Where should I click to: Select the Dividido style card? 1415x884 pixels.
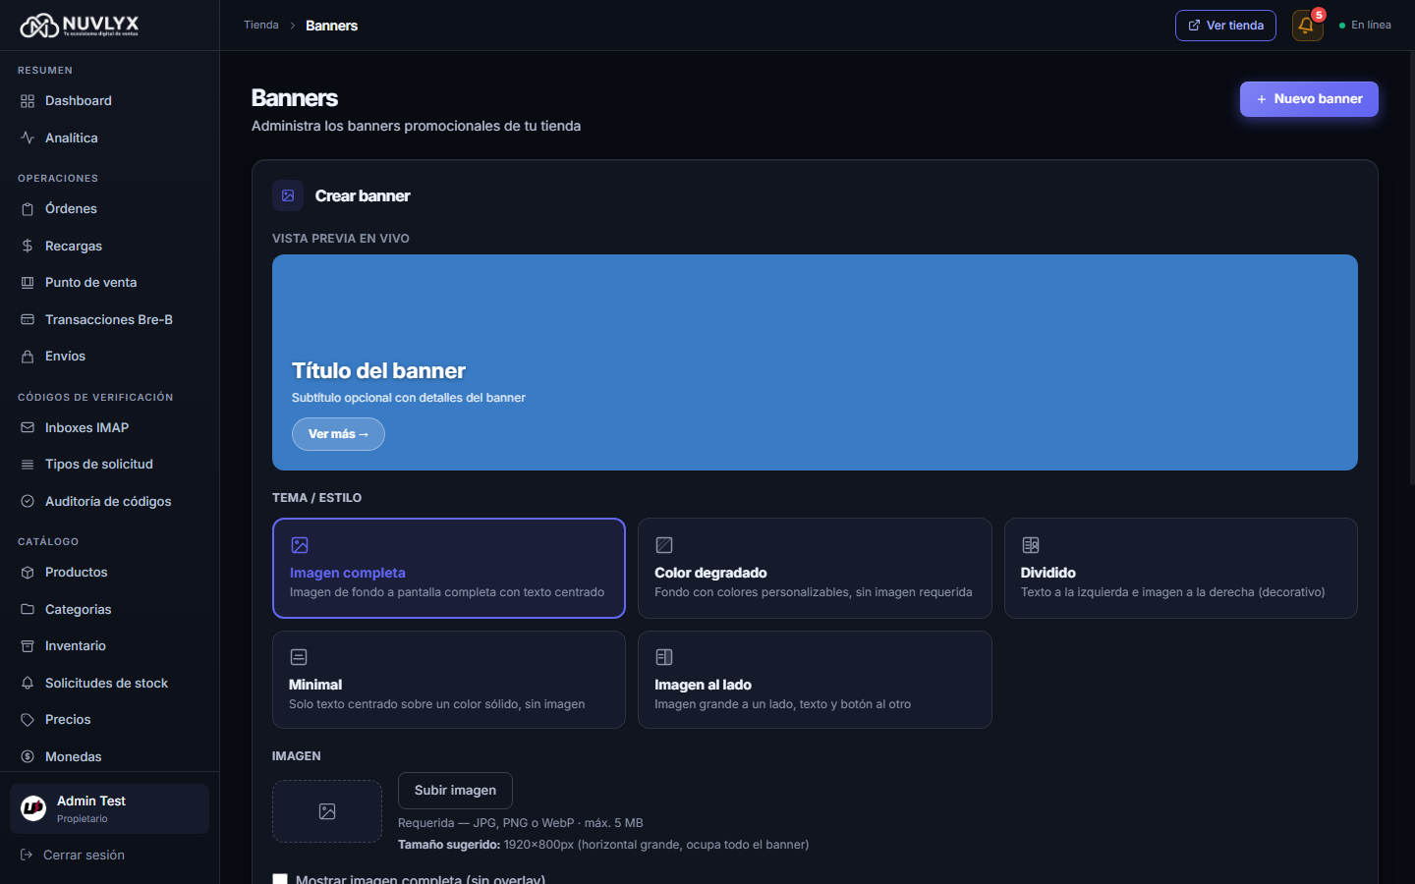pos(1180,568)
